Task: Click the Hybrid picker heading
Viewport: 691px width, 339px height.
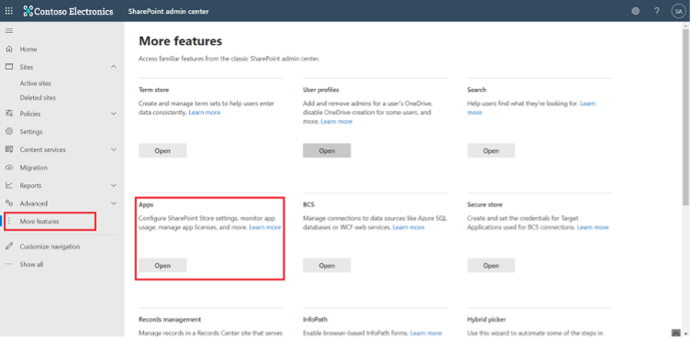Action: tap(486, 320)
